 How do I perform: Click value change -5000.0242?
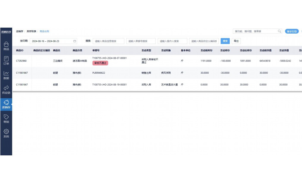[x=285, y=61]
